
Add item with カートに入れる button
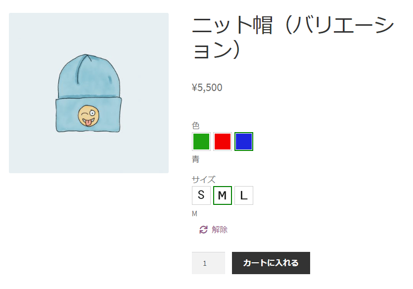tap(271, 263)
